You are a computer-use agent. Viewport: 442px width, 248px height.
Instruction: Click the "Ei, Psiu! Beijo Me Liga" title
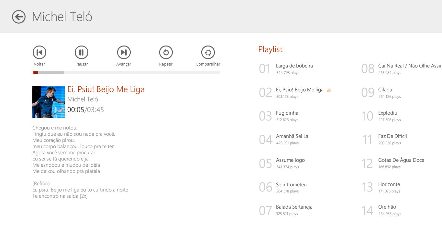click(106, 89)
